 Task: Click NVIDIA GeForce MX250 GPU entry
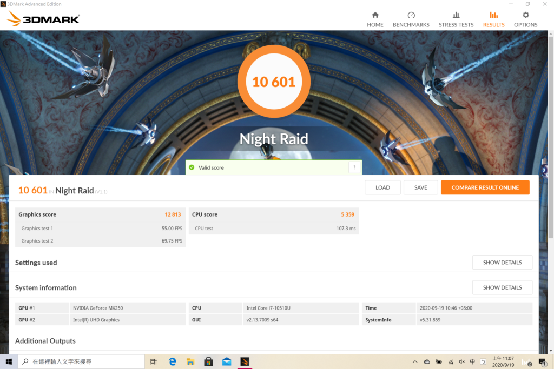(x=98, y=308)
